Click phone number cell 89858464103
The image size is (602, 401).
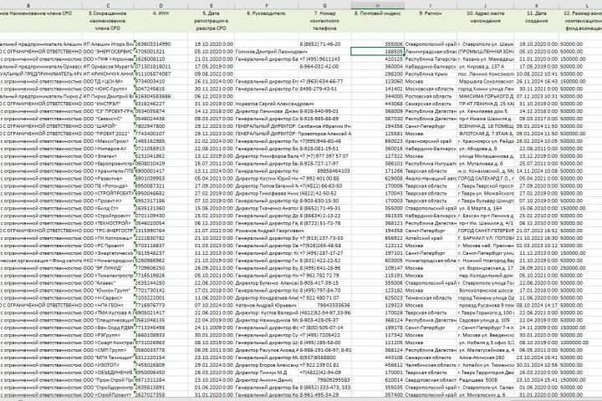(324, 171)
